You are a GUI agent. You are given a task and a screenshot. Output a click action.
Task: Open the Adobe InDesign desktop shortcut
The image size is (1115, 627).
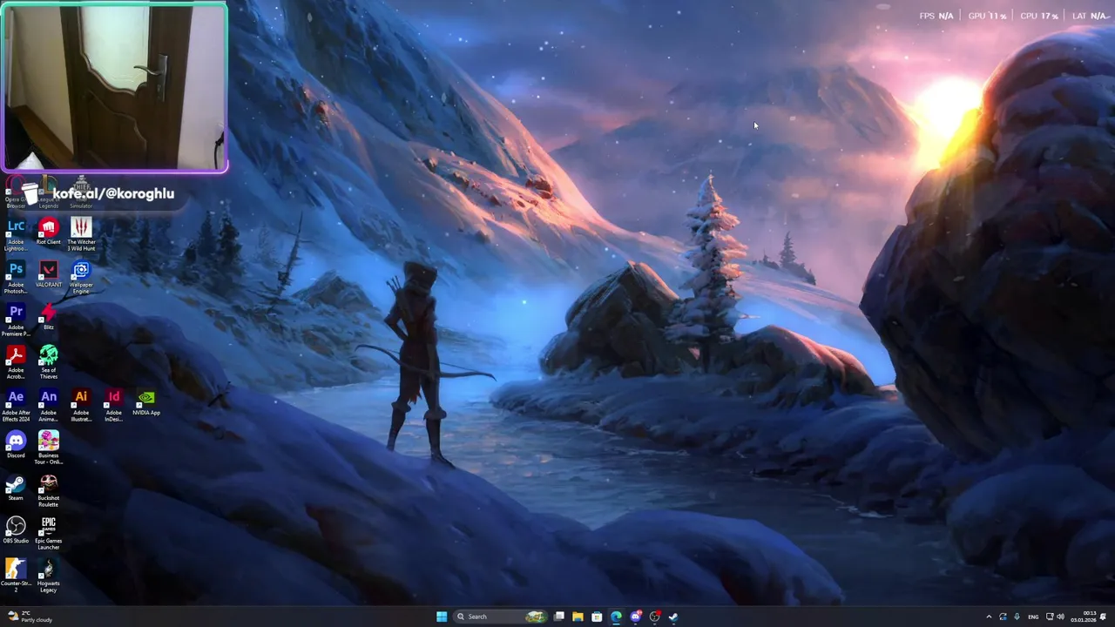[113, 405]
